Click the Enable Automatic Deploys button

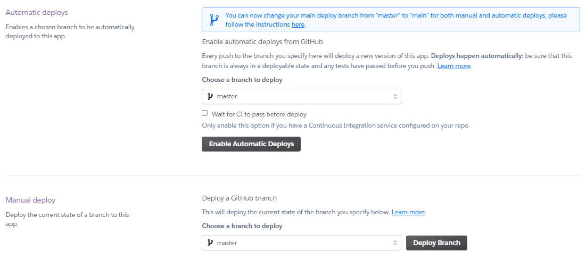[x=251, y=144]
